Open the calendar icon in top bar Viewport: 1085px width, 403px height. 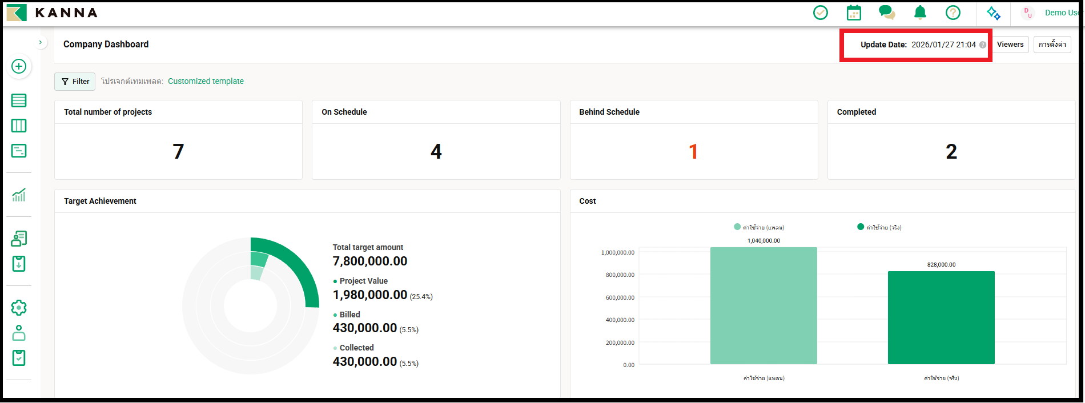[x=854, y=13]
